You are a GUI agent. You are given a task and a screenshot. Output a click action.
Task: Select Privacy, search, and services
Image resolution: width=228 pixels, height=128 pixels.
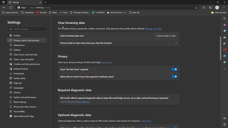pos(27,40)
